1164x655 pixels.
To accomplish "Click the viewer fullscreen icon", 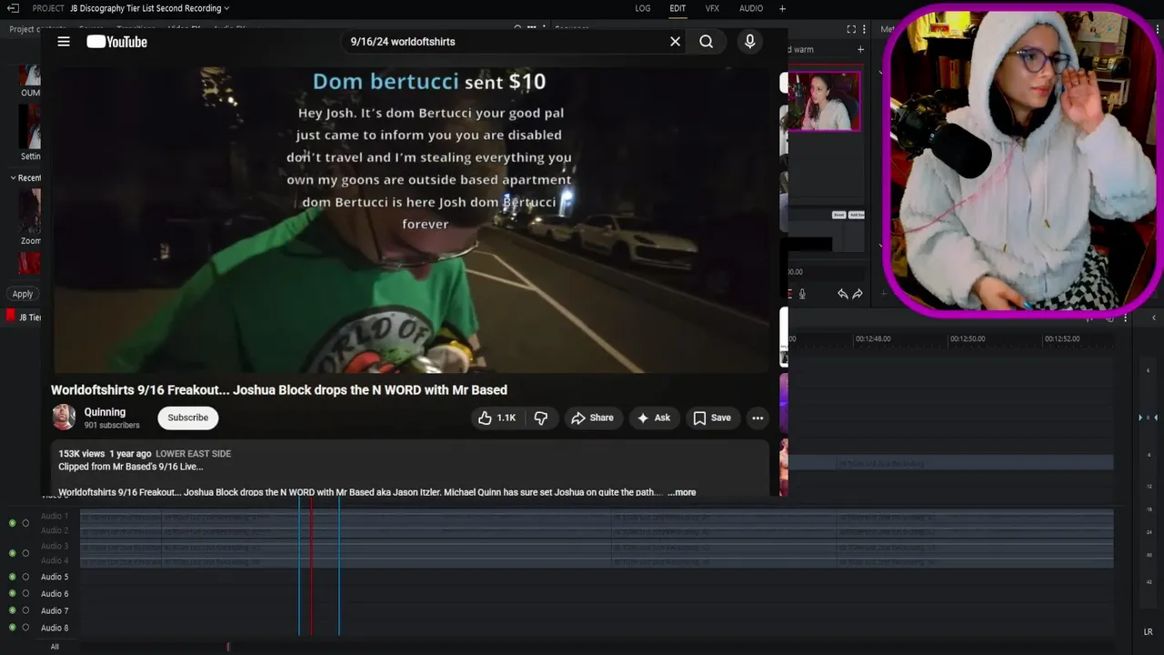I will (851, 29).
